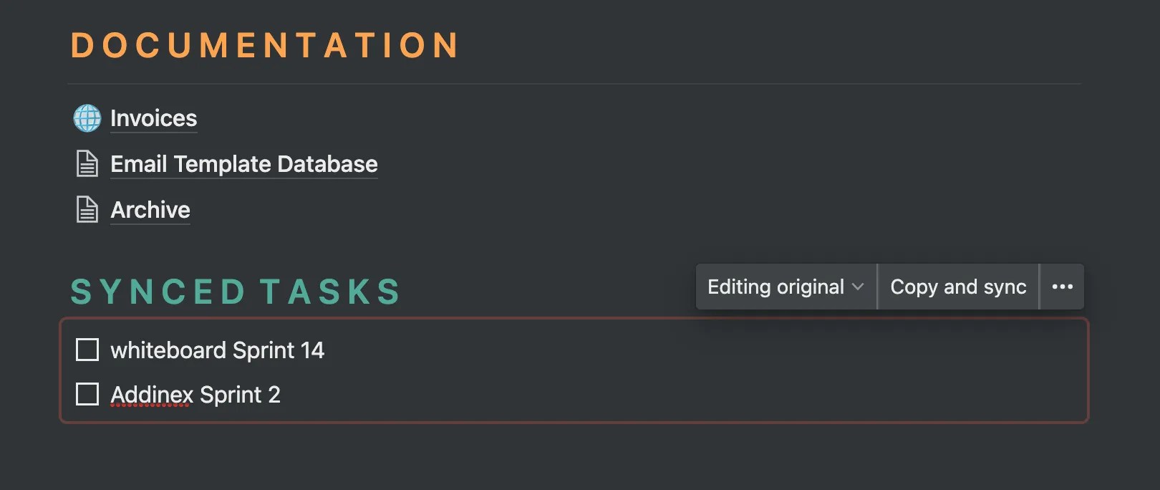Open the Invoices page
Image resolution: width=1160 pixels, height=490 pixels.
[x=153, y=118]
